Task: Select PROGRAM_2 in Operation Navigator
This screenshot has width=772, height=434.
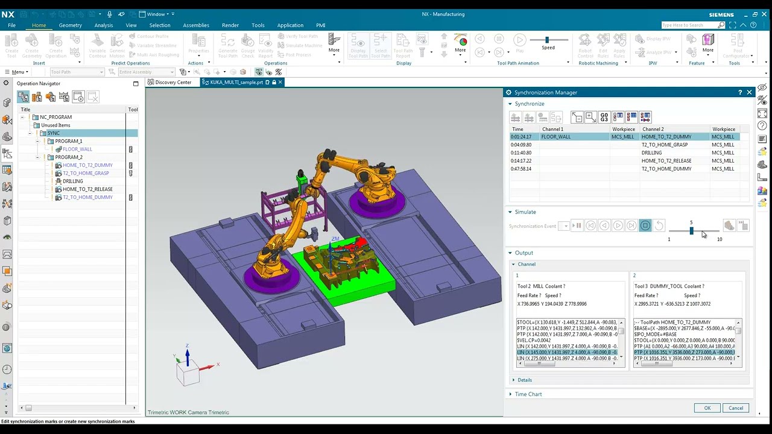Action: point(69,157)
